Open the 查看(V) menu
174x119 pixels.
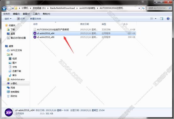[26, 14]
